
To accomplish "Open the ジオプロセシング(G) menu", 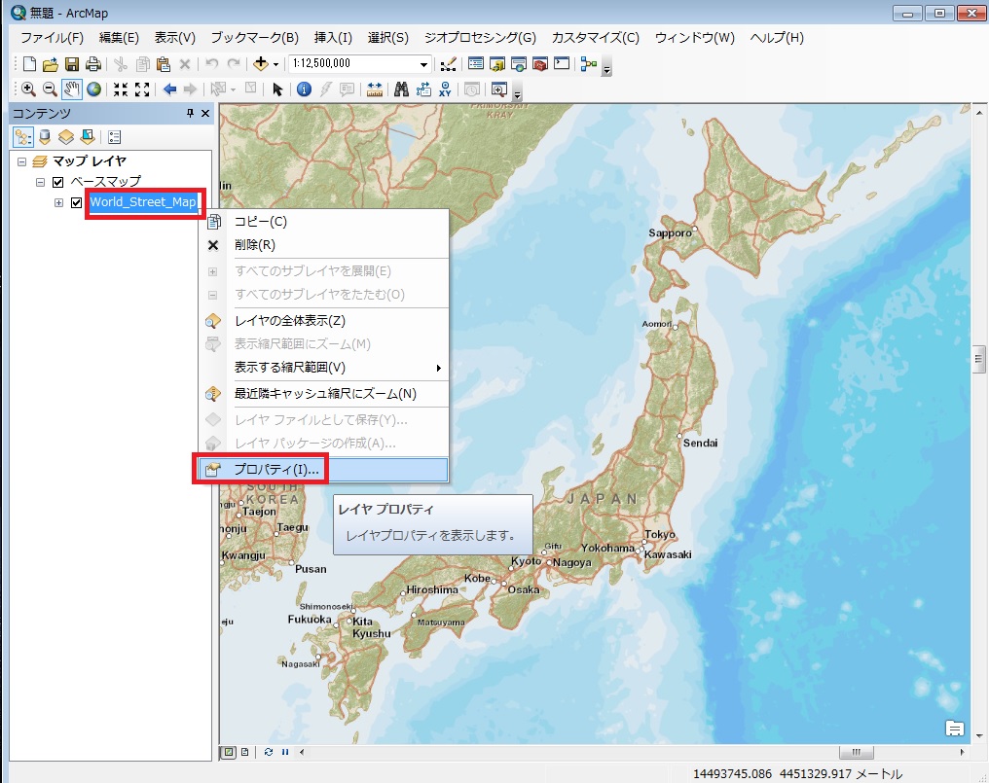I will (x=480, y=38).
